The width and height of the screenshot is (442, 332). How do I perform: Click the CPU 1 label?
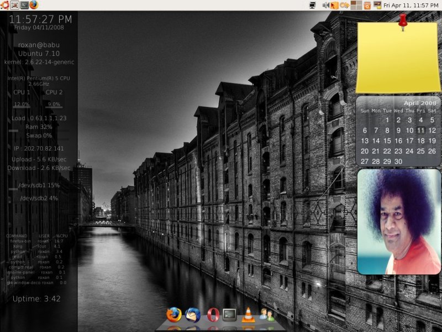22,92
